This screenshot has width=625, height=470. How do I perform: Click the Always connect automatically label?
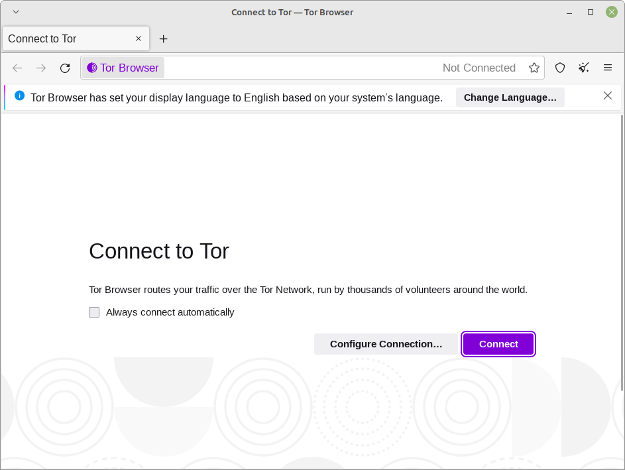(x=170, y=312)
